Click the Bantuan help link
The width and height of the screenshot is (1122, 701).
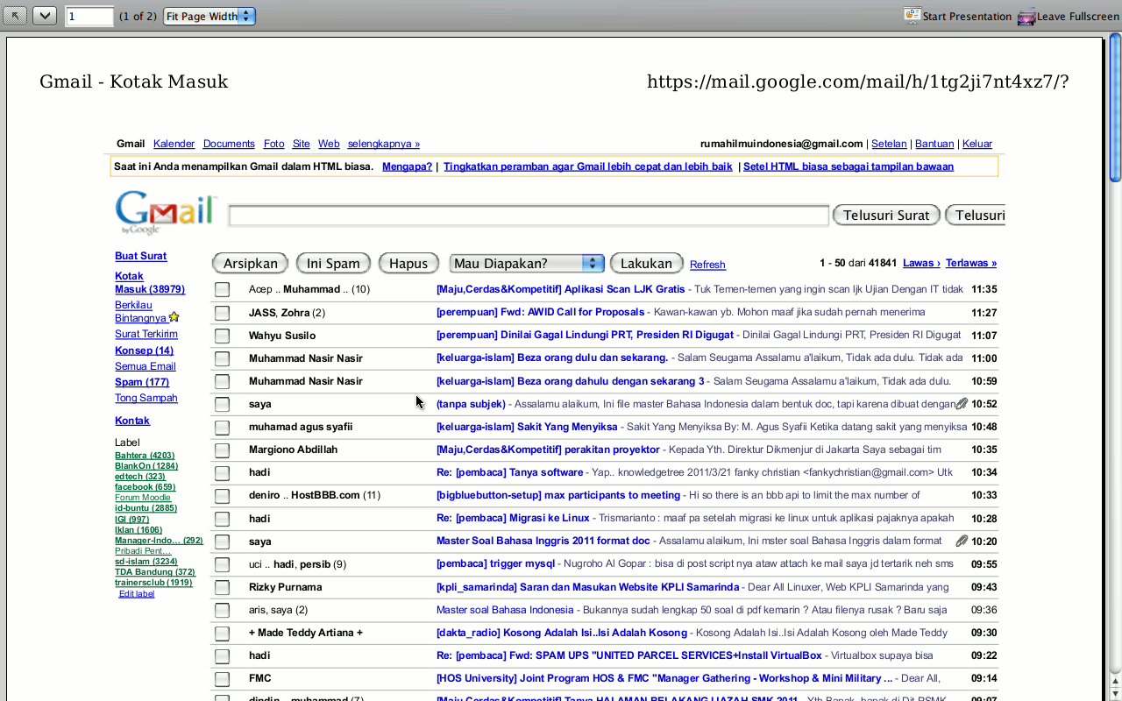[934, 144]
